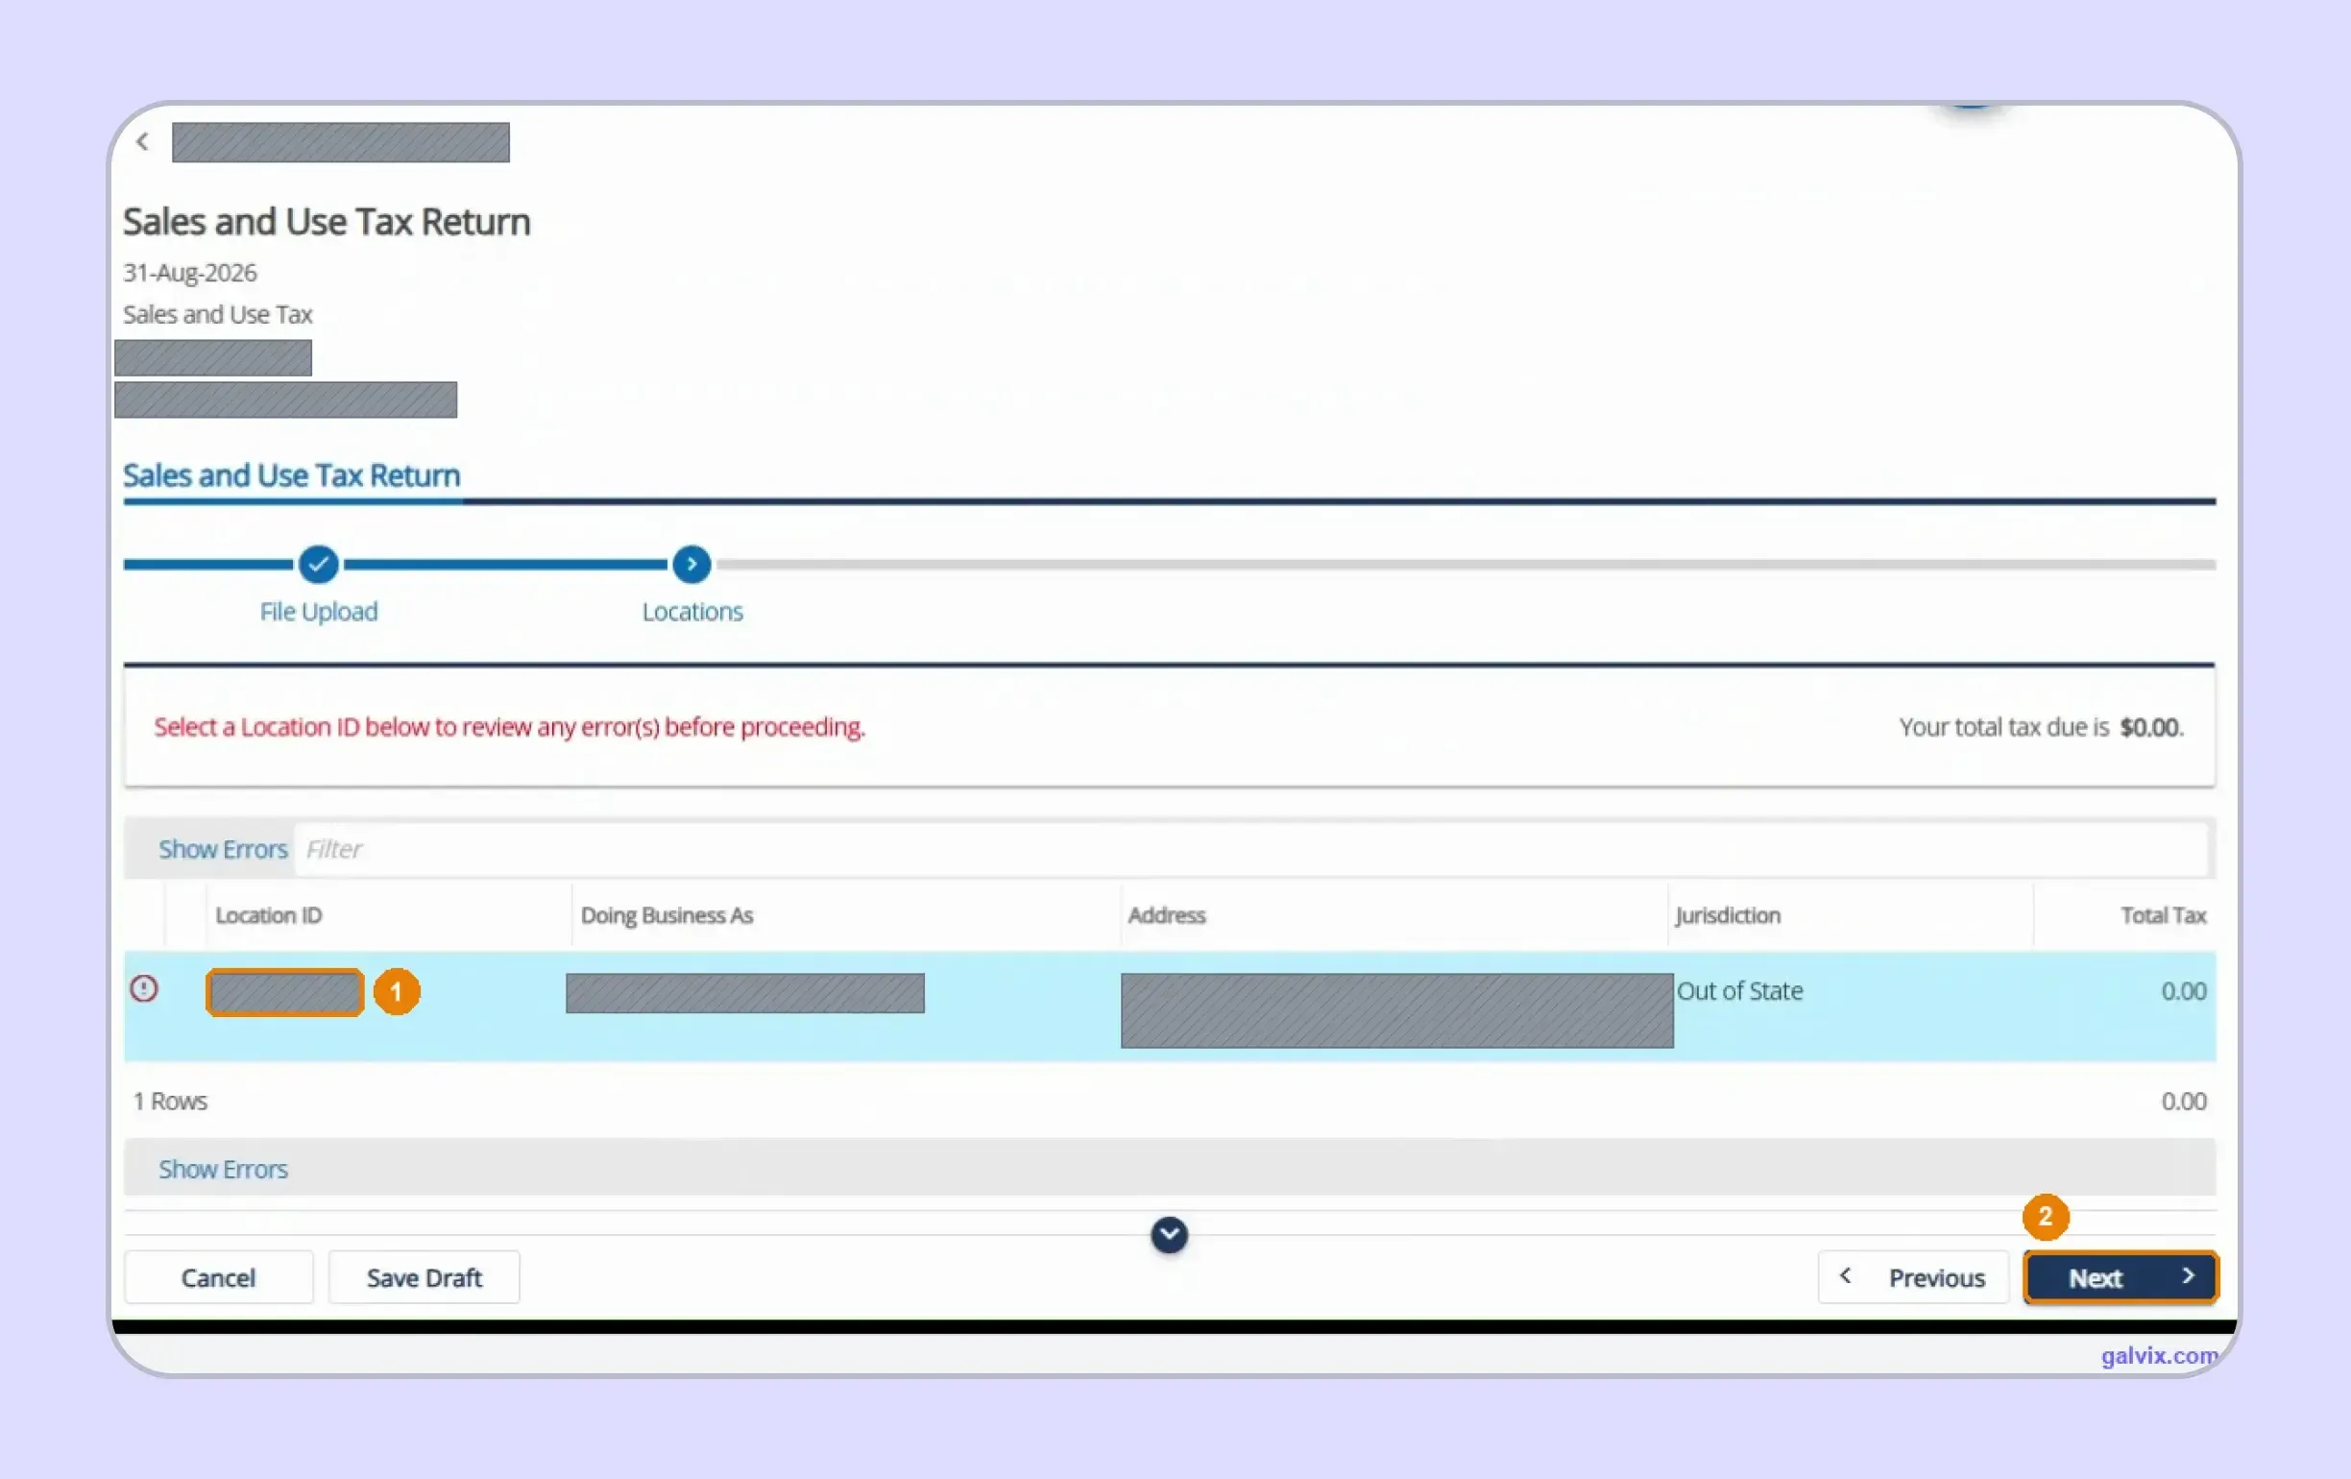Sort by Location ID column header
Image resolution: width=2351 pixels, height=1479 pixels.
[269, 915]
